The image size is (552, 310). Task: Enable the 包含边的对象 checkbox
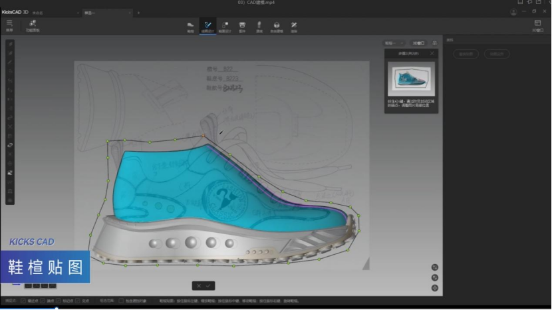pos(120,301)
